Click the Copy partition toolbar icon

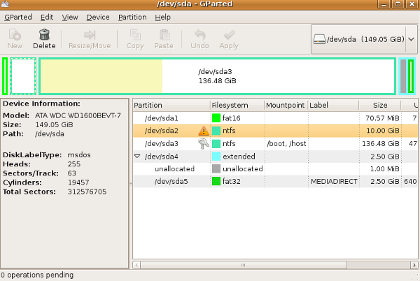click(x=135, y=35)
